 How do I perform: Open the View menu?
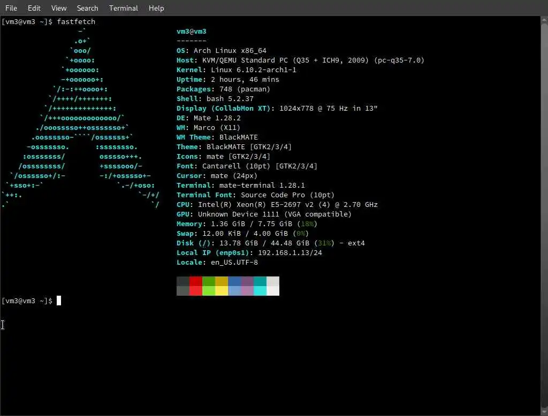59,8
